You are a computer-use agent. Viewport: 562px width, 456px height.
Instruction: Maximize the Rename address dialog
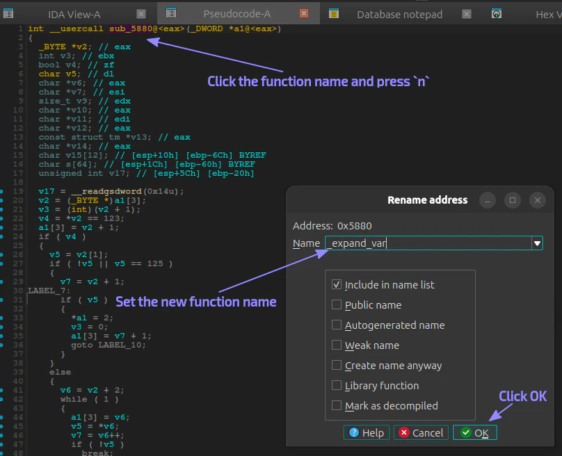[x=513, y=200]
